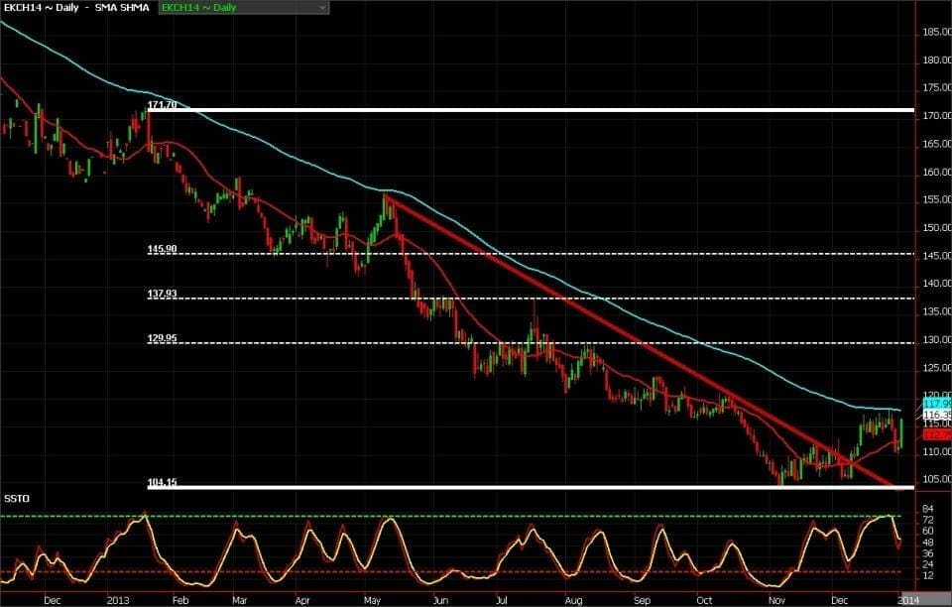Click the white 116.35 last price tag
This screenshot has height=607, width=952.
(936, 416)
